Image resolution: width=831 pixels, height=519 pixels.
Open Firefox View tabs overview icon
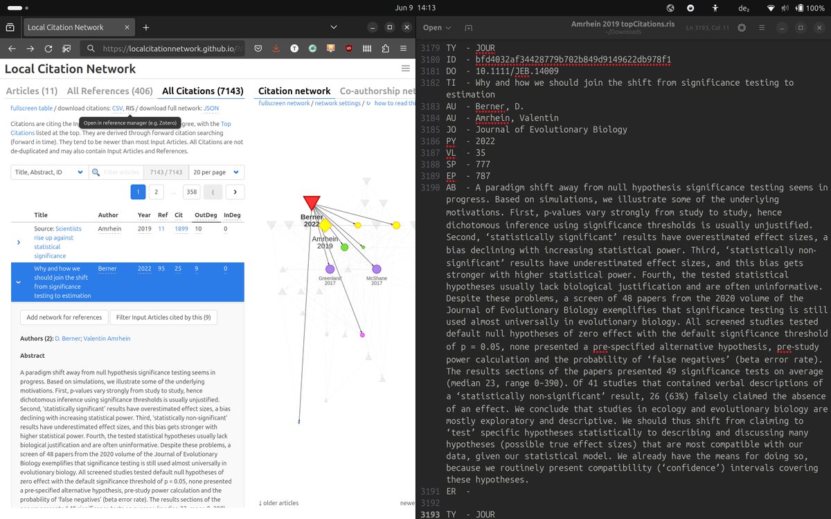coord(10,28)
